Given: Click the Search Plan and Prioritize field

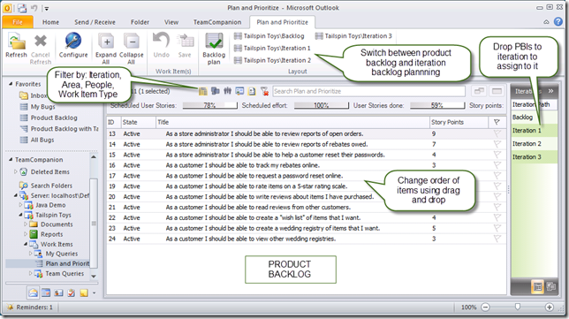Looking at the screenshot, I should 368,91.
